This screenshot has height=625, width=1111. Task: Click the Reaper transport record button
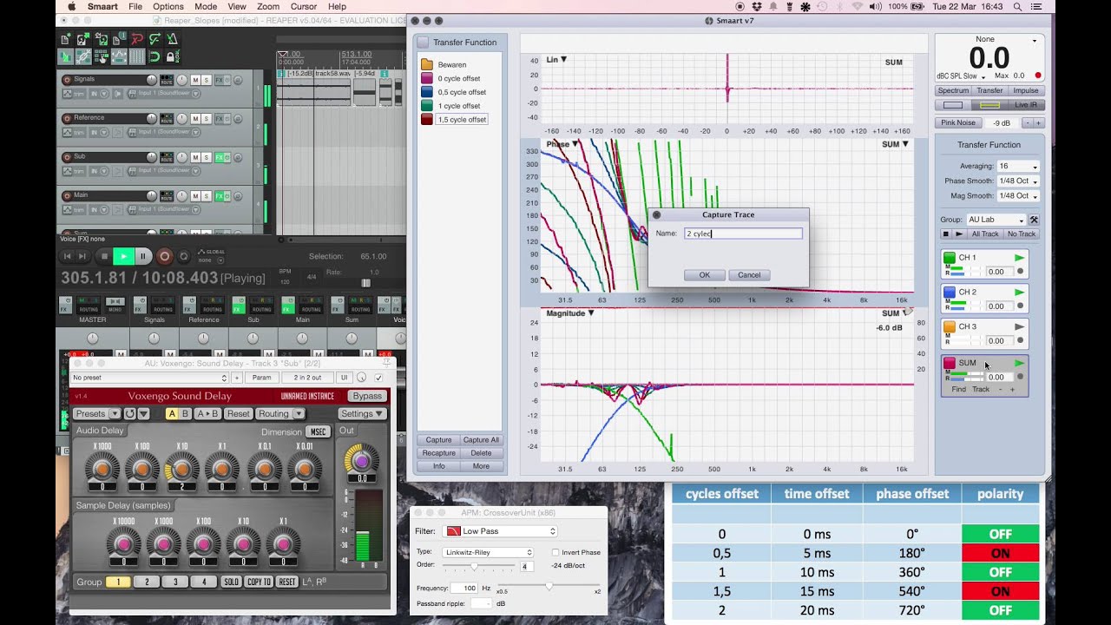[x=165, y=256]
